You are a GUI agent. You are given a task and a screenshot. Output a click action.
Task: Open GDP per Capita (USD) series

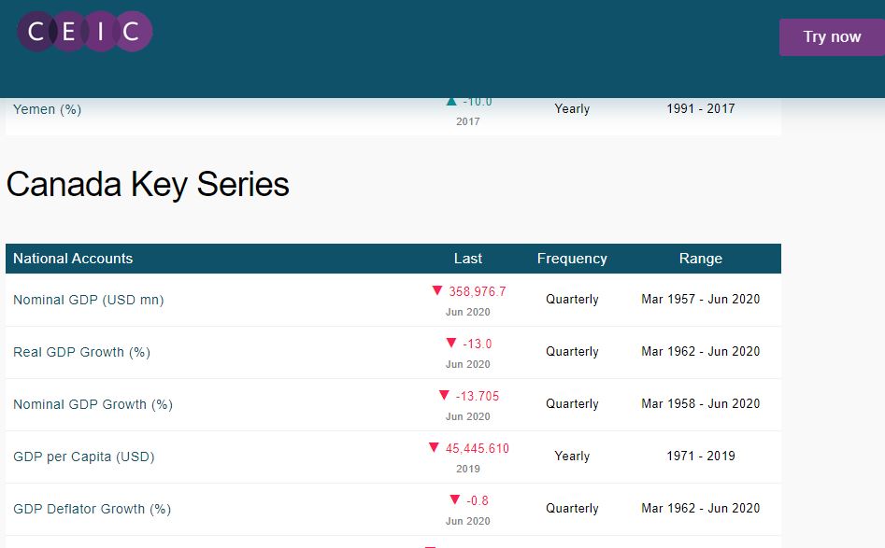pyautogui.click(x=83, y=457)
